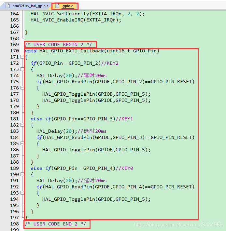This screenshot has height=231, width=226.
Task: Click the //KEY1 comment
Action: pyautogui.click(x=124, y=119)
